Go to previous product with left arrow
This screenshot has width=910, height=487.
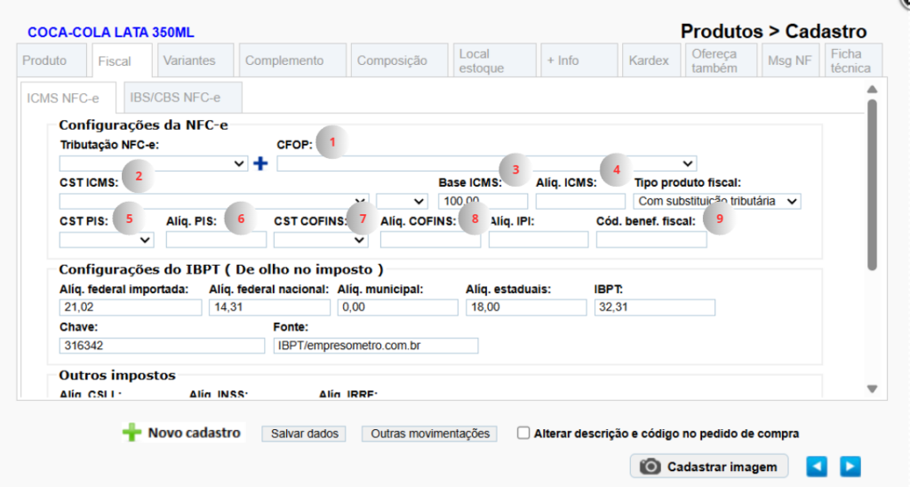click(x=817, y=466)
